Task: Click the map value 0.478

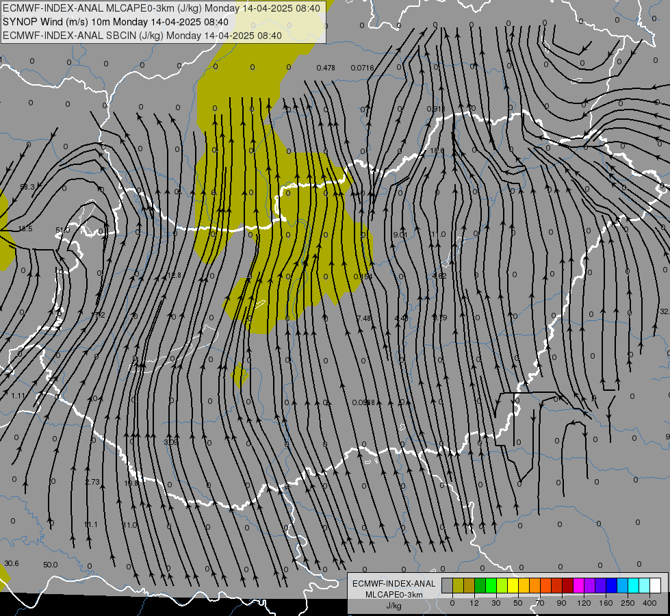Action: click(326, 68)
